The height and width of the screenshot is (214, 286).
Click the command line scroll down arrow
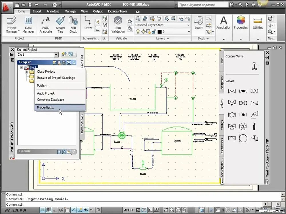pos(282,199)
